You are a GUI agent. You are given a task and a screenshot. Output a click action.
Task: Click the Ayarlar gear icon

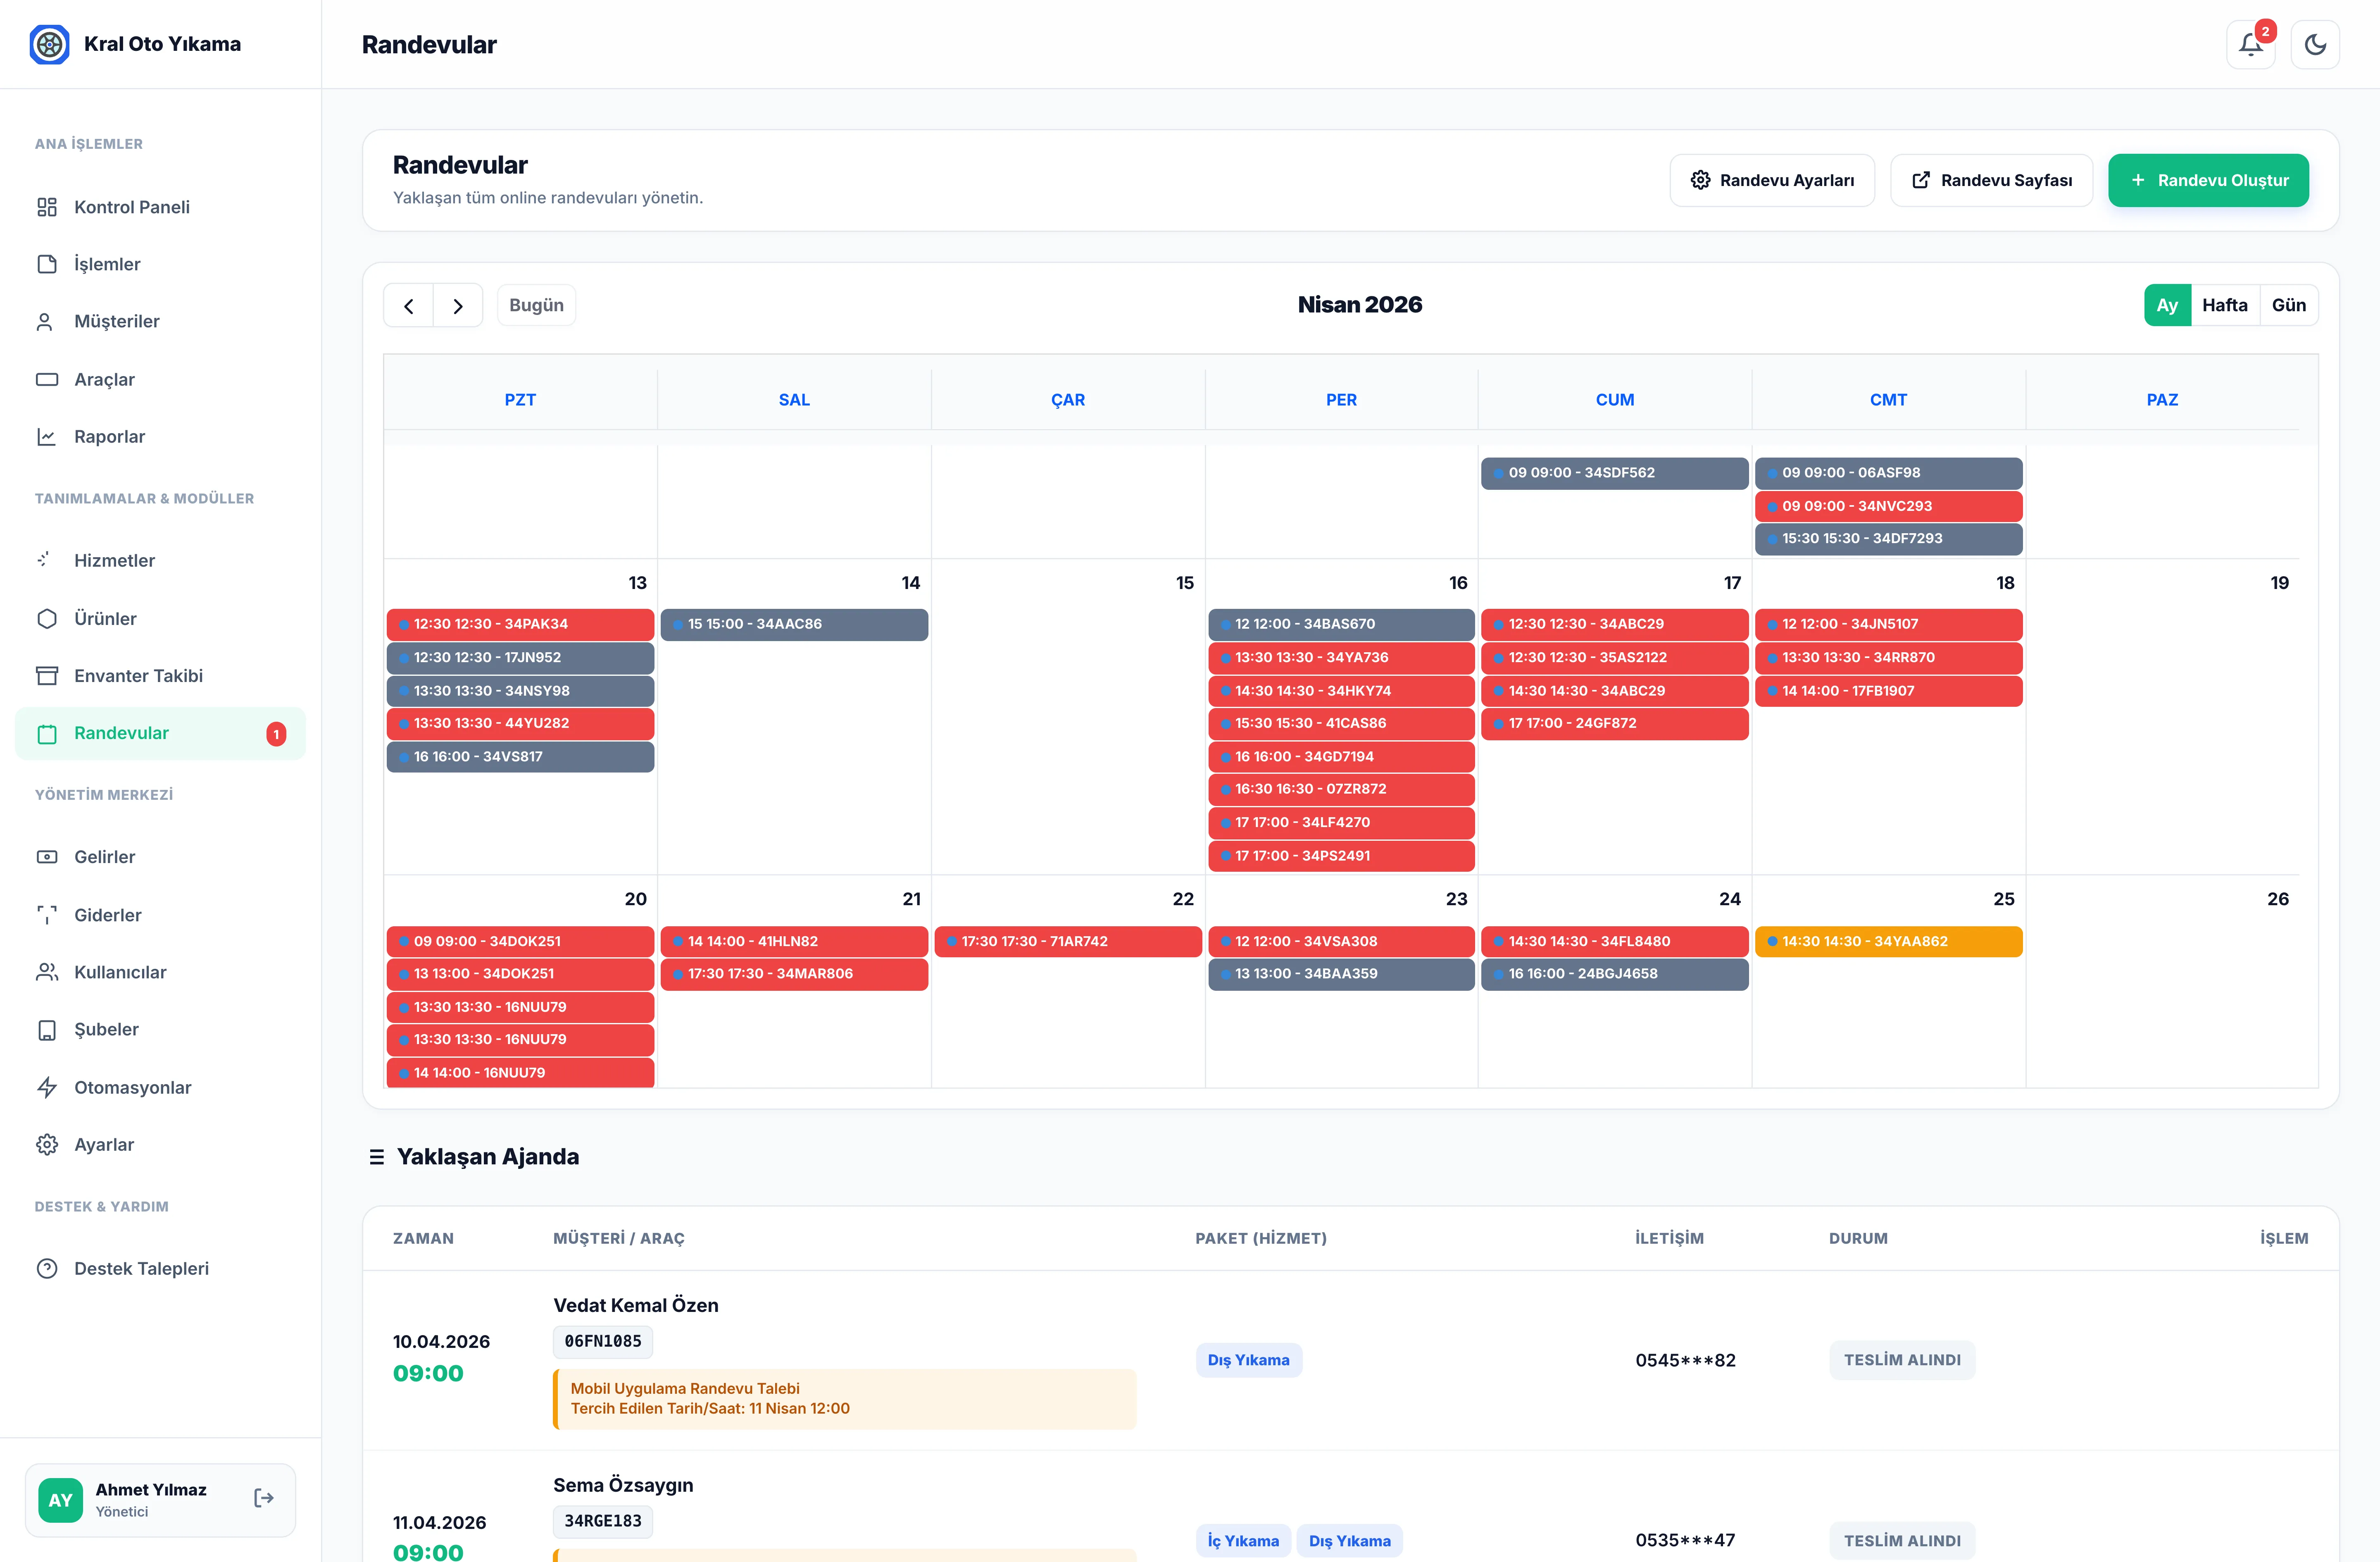[x=47, y=1145]
